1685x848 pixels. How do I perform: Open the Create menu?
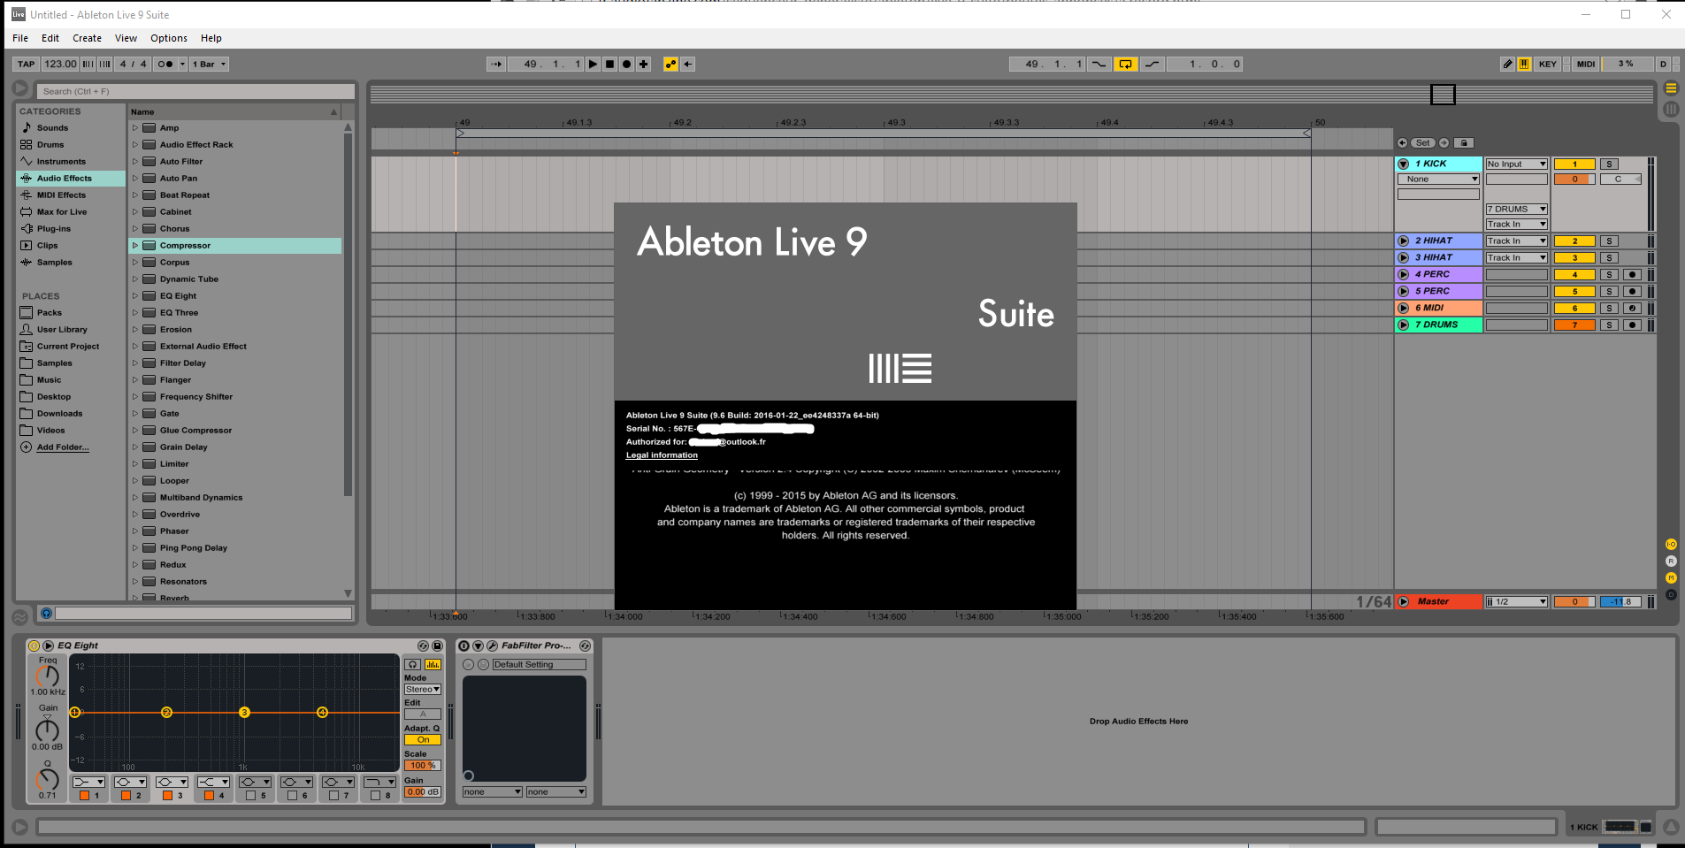pos(87,38)
